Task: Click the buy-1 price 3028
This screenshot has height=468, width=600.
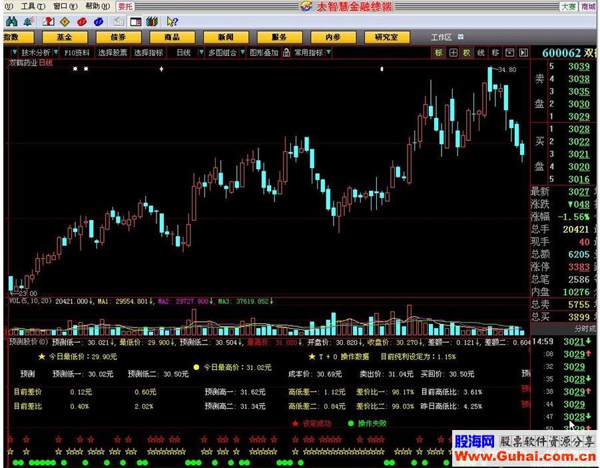Action: [x=579, y=129]
